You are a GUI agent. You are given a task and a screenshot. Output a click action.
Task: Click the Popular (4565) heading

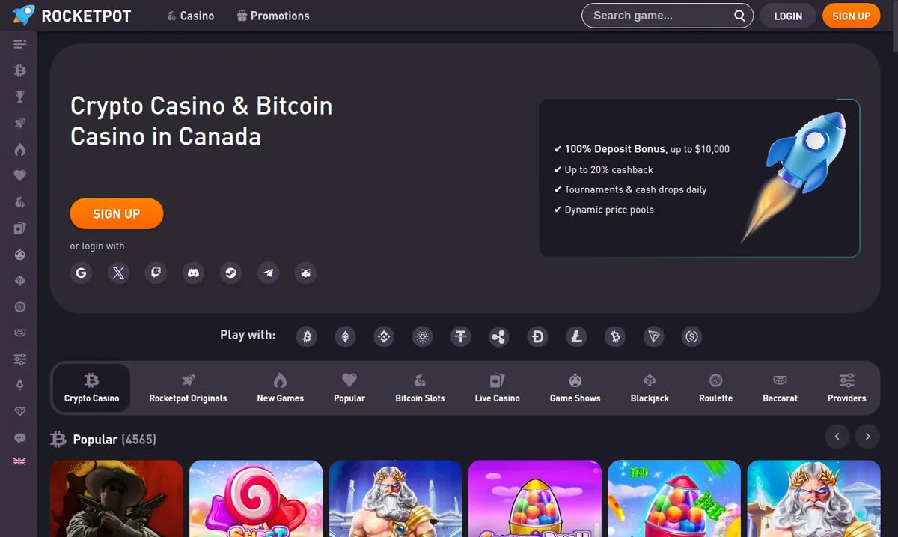pyautogui.click(x=114, y=440)
